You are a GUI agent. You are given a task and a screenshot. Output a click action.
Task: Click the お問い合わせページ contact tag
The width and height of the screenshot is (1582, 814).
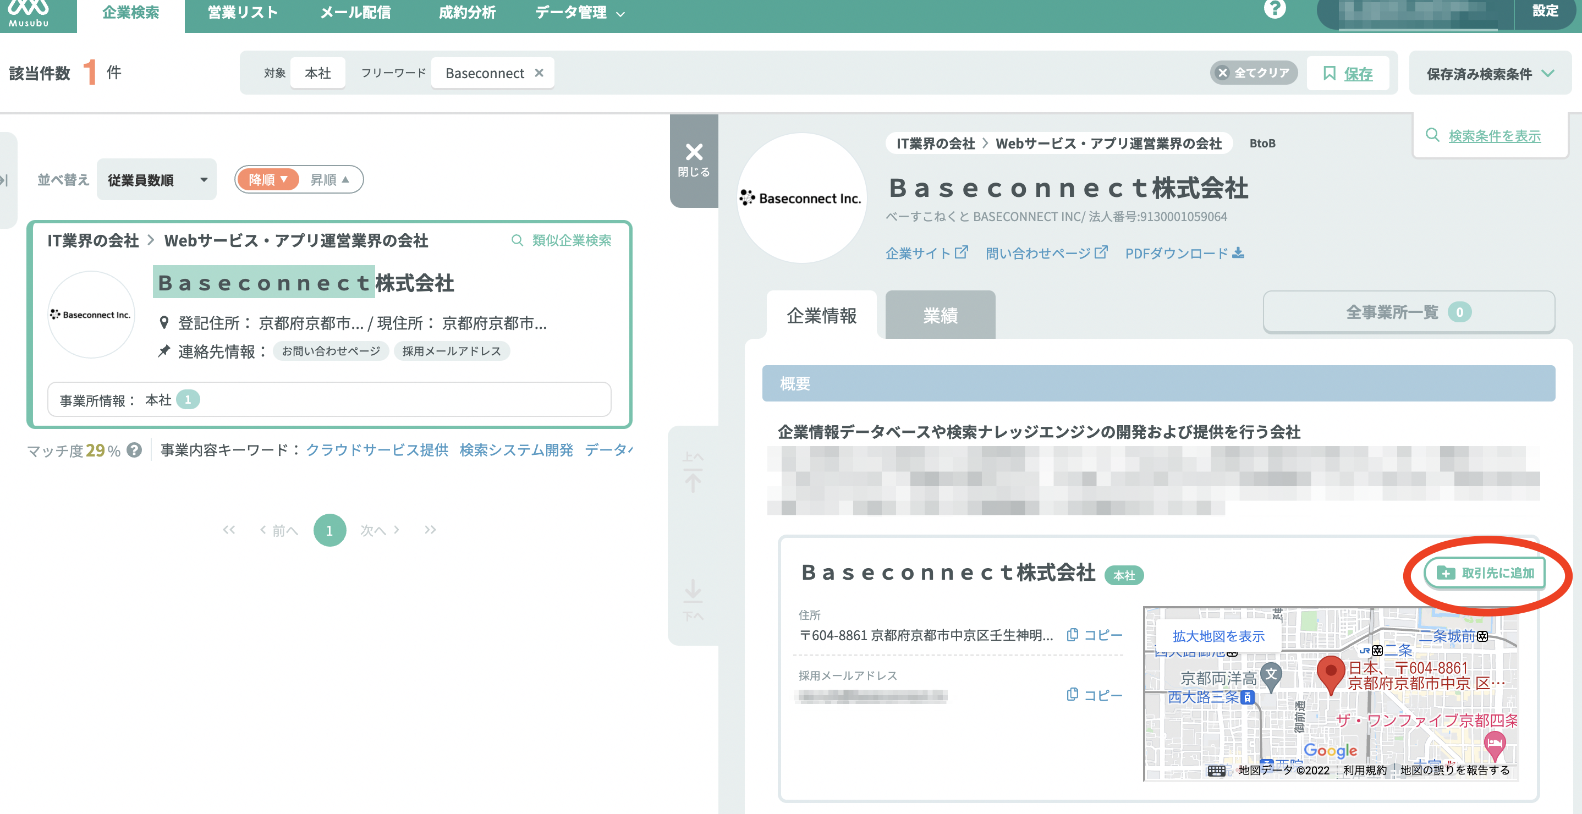tap(331, 351)
